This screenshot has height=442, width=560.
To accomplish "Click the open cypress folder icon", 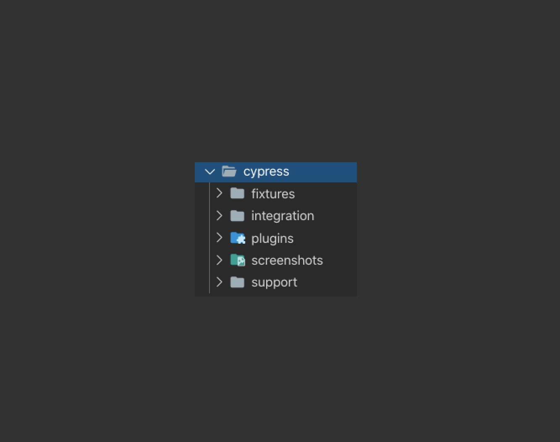I will [x=229, y=171].
